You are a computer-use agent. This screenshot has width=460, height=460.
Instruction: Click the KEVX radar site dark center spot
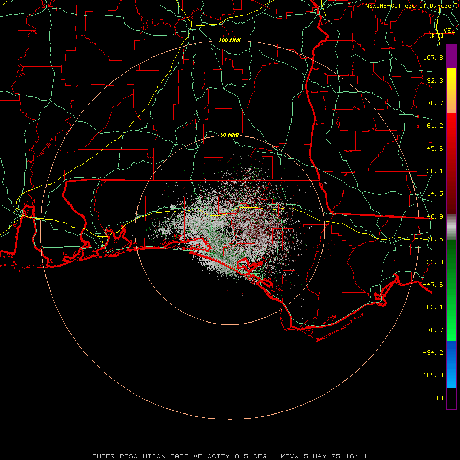point(229,231)
